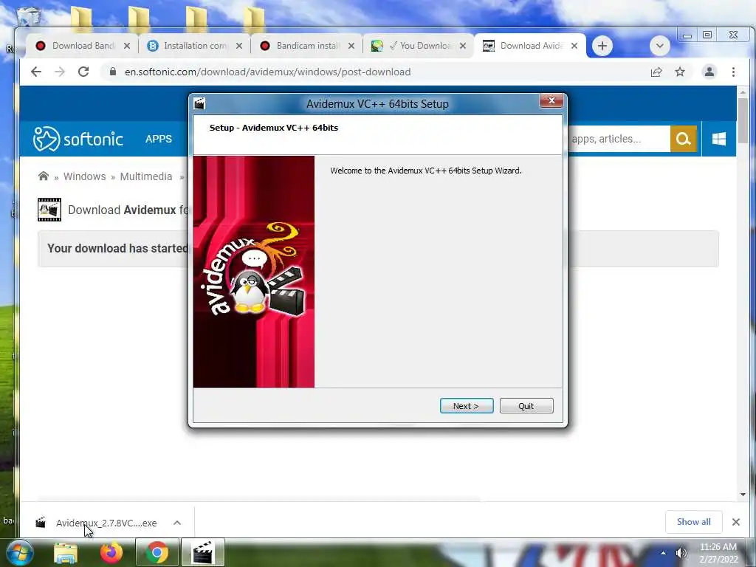Click the Recycle Bin desktop icon
The image size is (756, 567).
pos(29,16)
